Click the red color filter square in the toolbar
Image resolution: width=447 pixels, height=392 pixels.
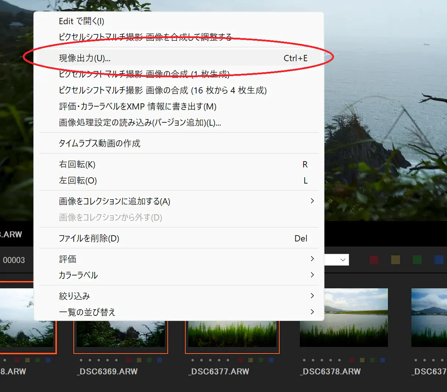pos(374,260)
